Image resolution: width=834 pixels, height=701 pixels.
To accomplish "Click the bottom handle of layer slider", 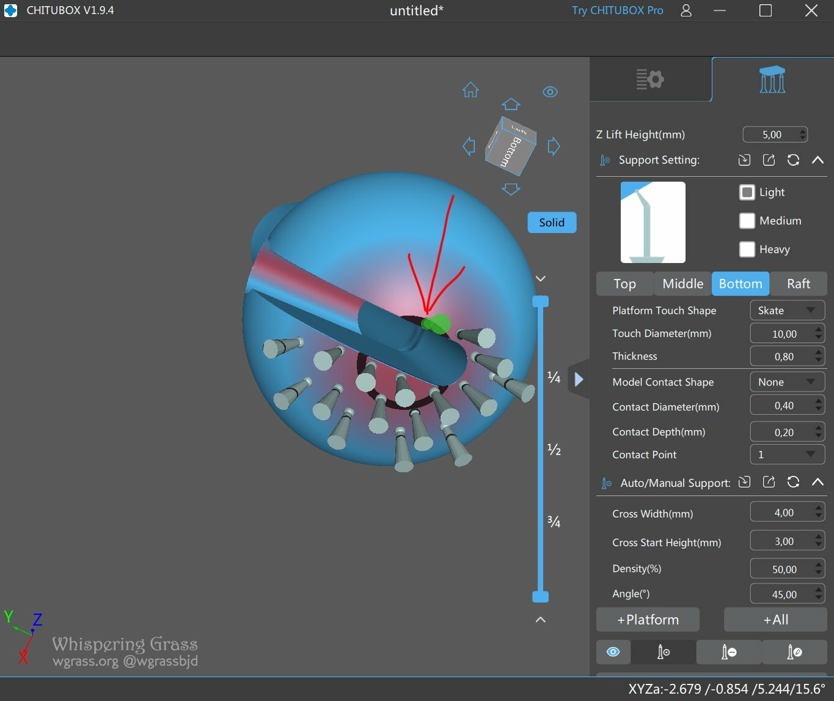I will (540, 596).
